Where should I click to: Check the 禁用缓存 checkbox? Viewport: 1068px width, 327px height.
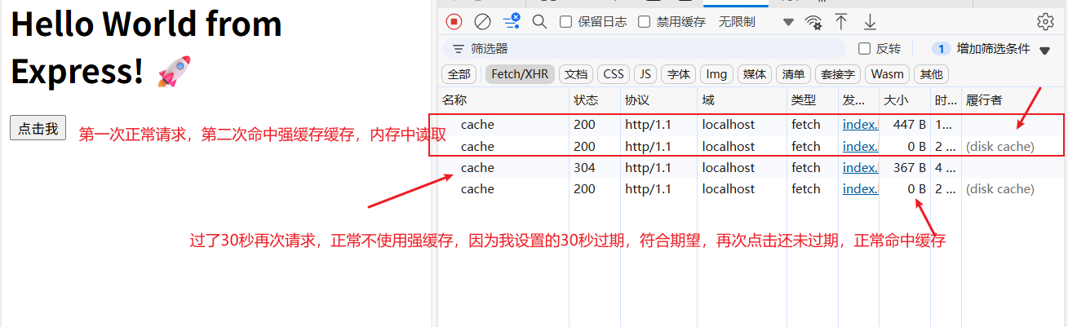click(x=645, y=22)
